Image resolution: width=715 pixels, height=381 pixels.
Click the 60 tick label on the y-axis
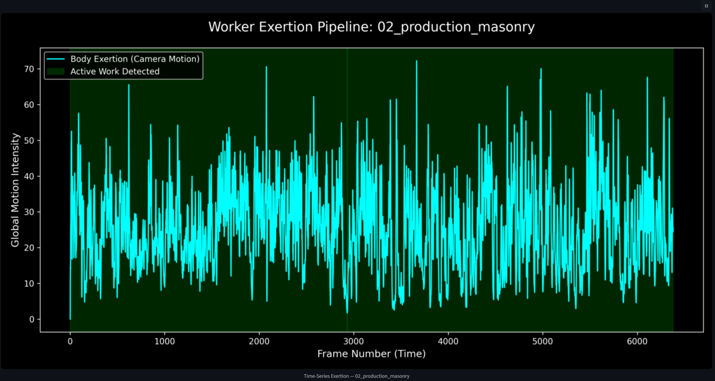pos(29,105)
